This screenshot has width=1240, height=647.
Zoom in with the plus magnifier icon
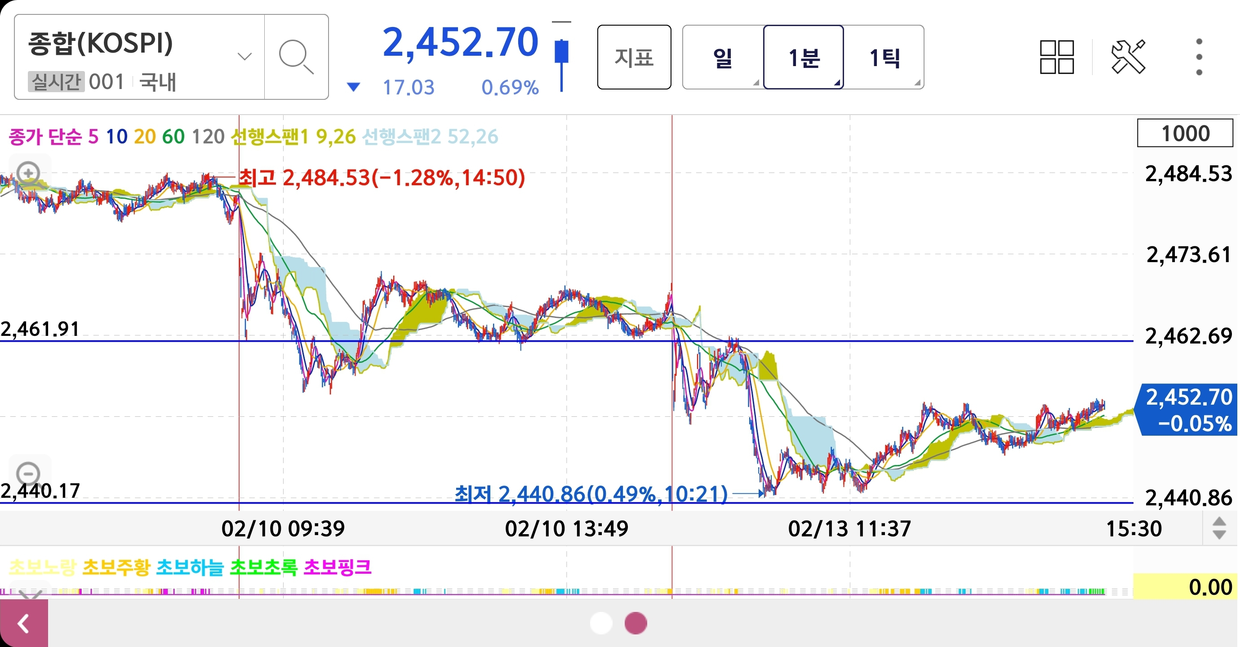28,172
